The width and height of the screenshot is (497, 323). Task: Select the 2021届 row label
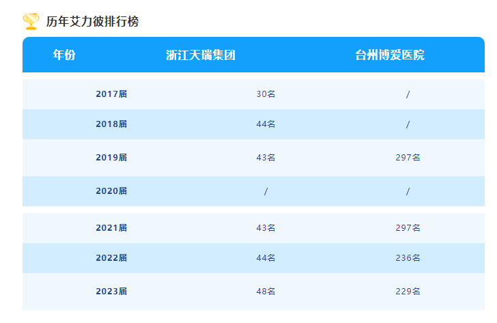(111, 228)
